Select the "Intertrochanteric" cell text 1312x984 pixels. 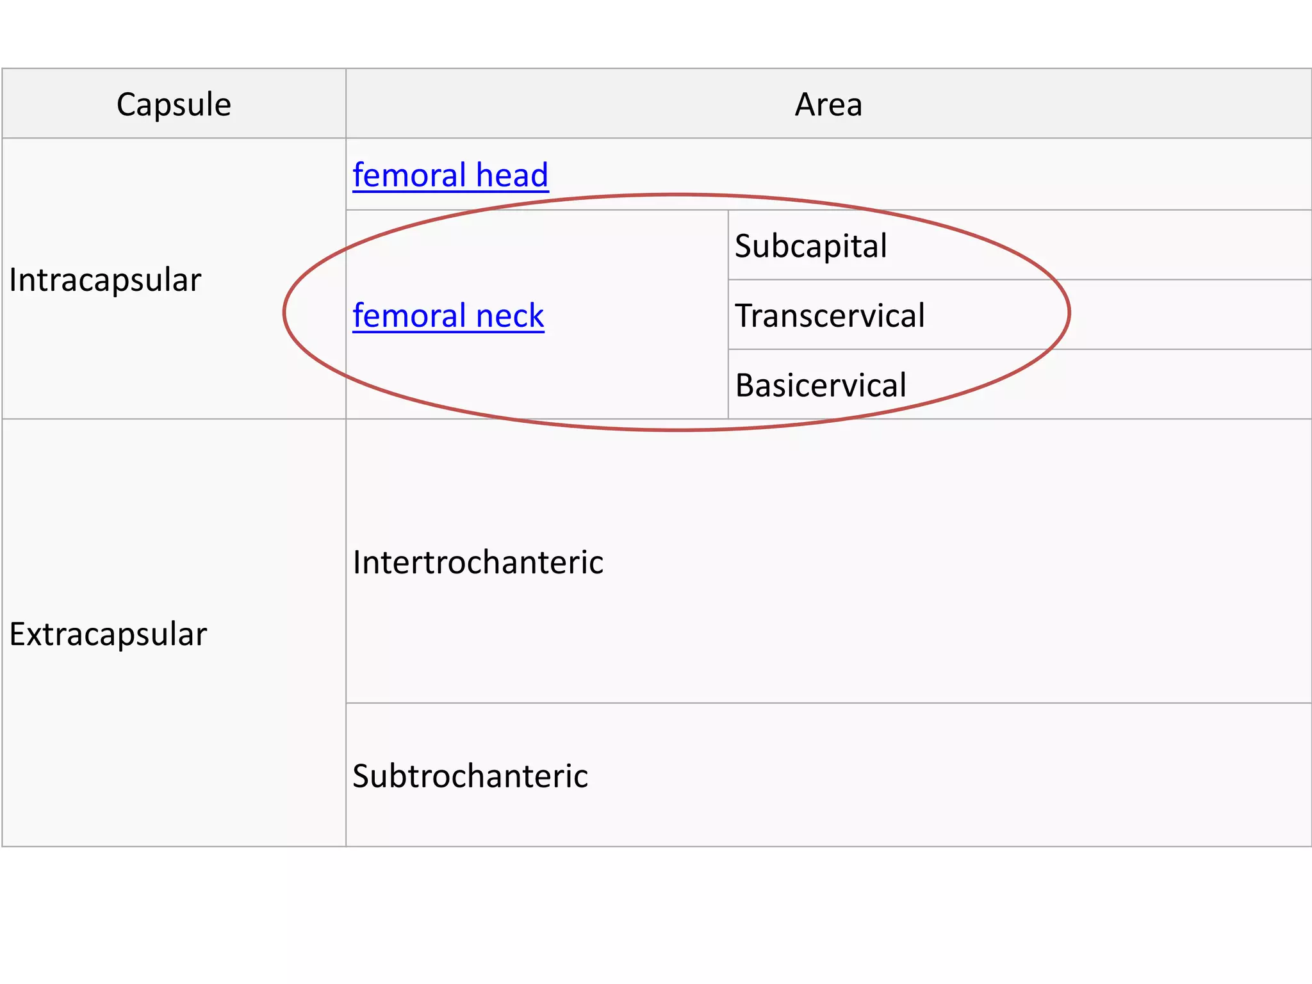click(x=478, y=562)
